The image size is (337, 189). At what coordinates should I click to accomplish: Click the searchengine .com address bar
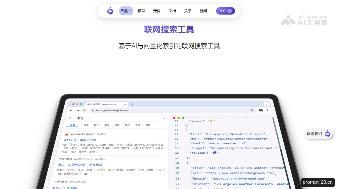point(173,111)
